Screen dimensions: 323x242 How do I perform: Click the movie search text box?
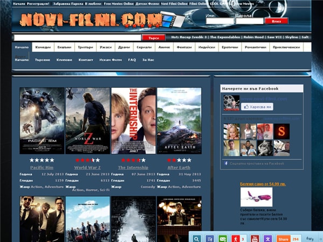(78, 38)
